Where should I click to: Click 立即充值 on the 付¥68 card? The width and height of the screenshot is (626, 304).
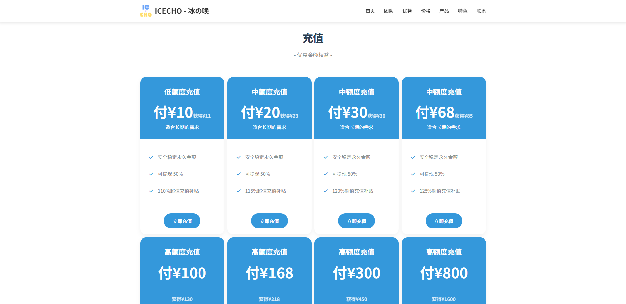(x=444, y=221)
